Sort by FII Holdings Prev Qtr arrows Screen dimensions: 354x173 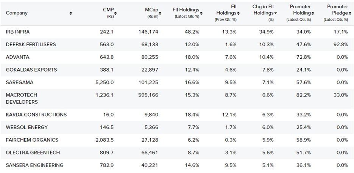tap(238, 13)
